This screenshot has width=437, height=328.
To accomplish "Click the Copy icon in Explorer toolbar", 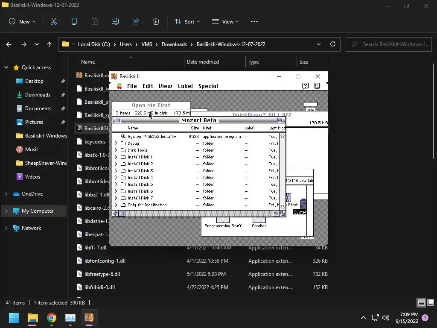I will pos(74,21).
